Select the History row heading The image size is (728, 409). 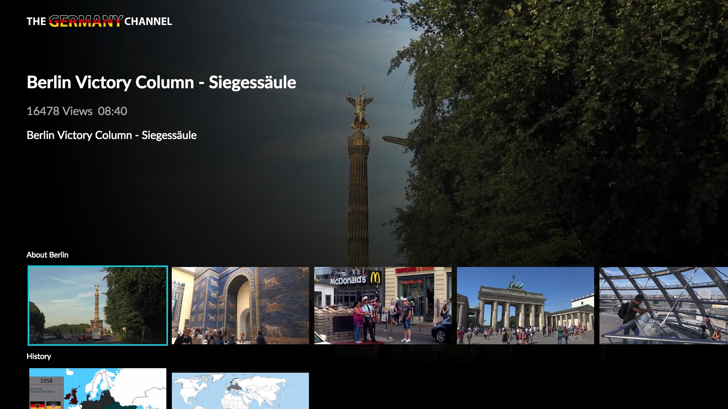[38, 356]
